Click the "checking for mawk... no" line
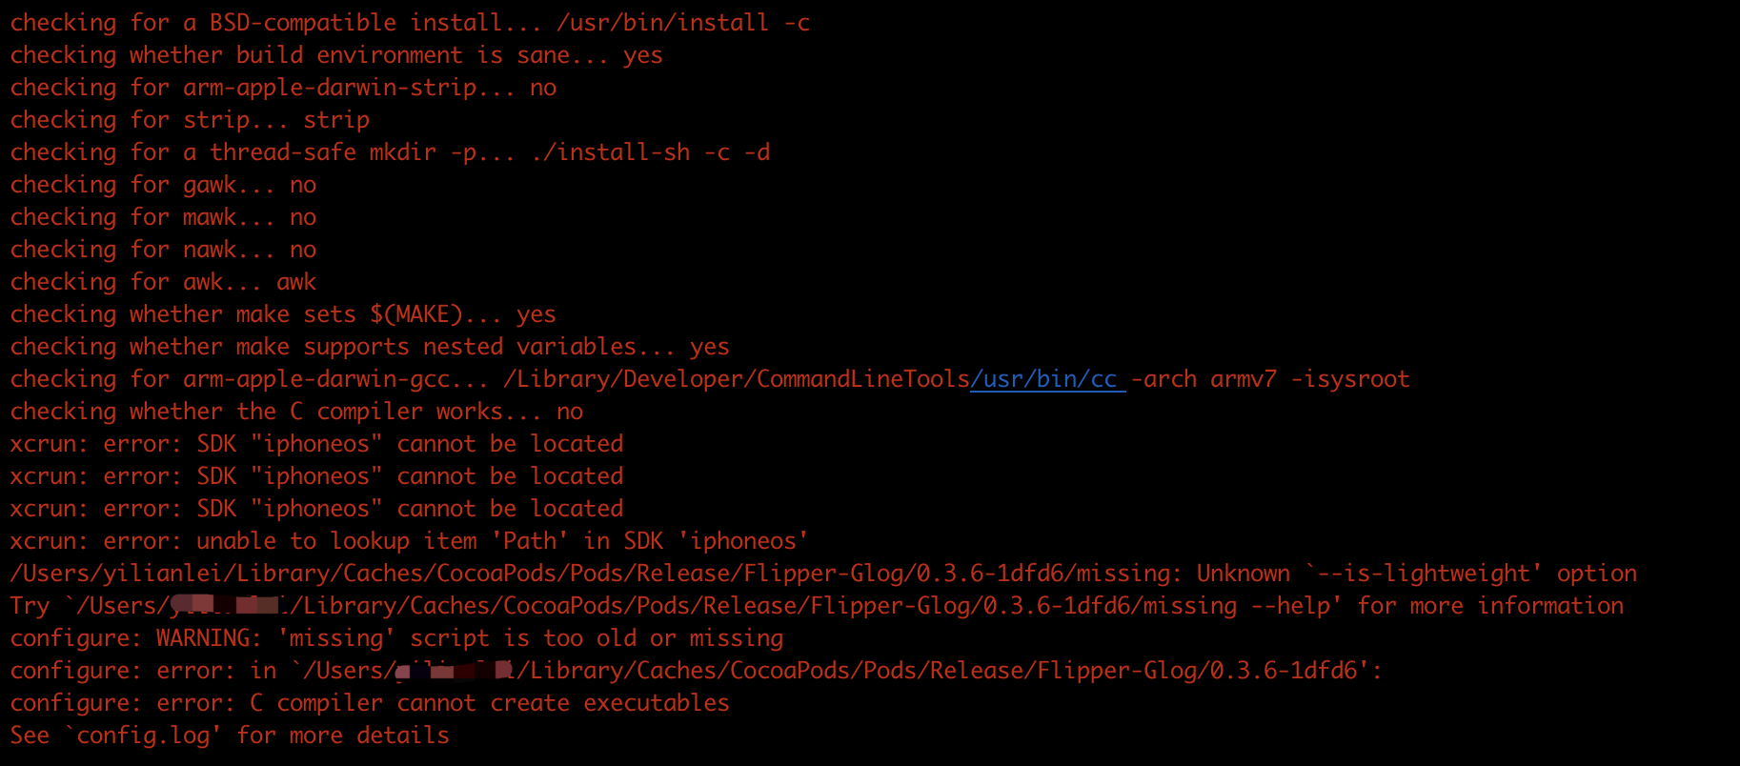This screenshot has width=1740, height=766. click(163, 217)
